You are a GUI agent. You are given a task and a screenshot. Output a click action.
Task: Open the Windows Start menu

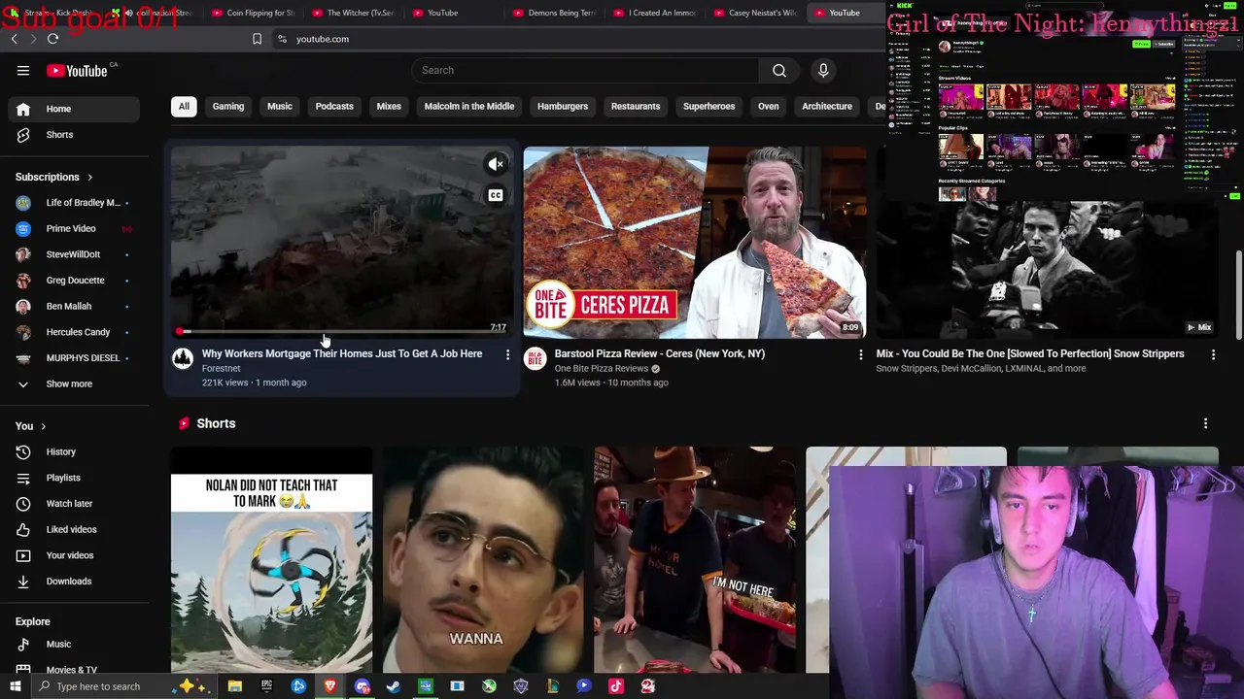pyautogui.click(x=14, y=686)
